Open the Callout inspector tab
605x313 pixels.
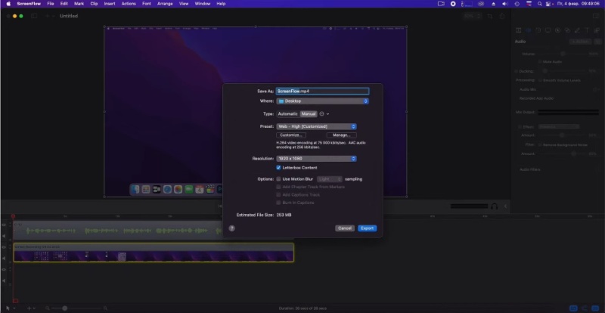(x=557, y=30)
